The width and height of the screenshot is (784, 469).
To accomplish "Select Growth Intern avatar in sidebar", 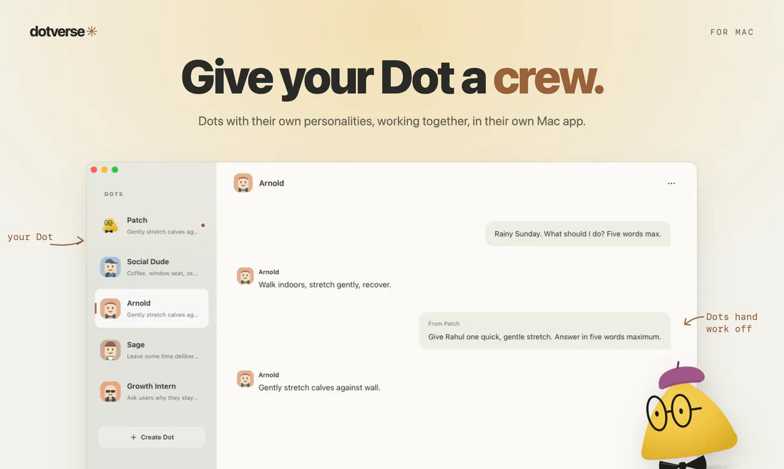I will (x=111, y=391).
